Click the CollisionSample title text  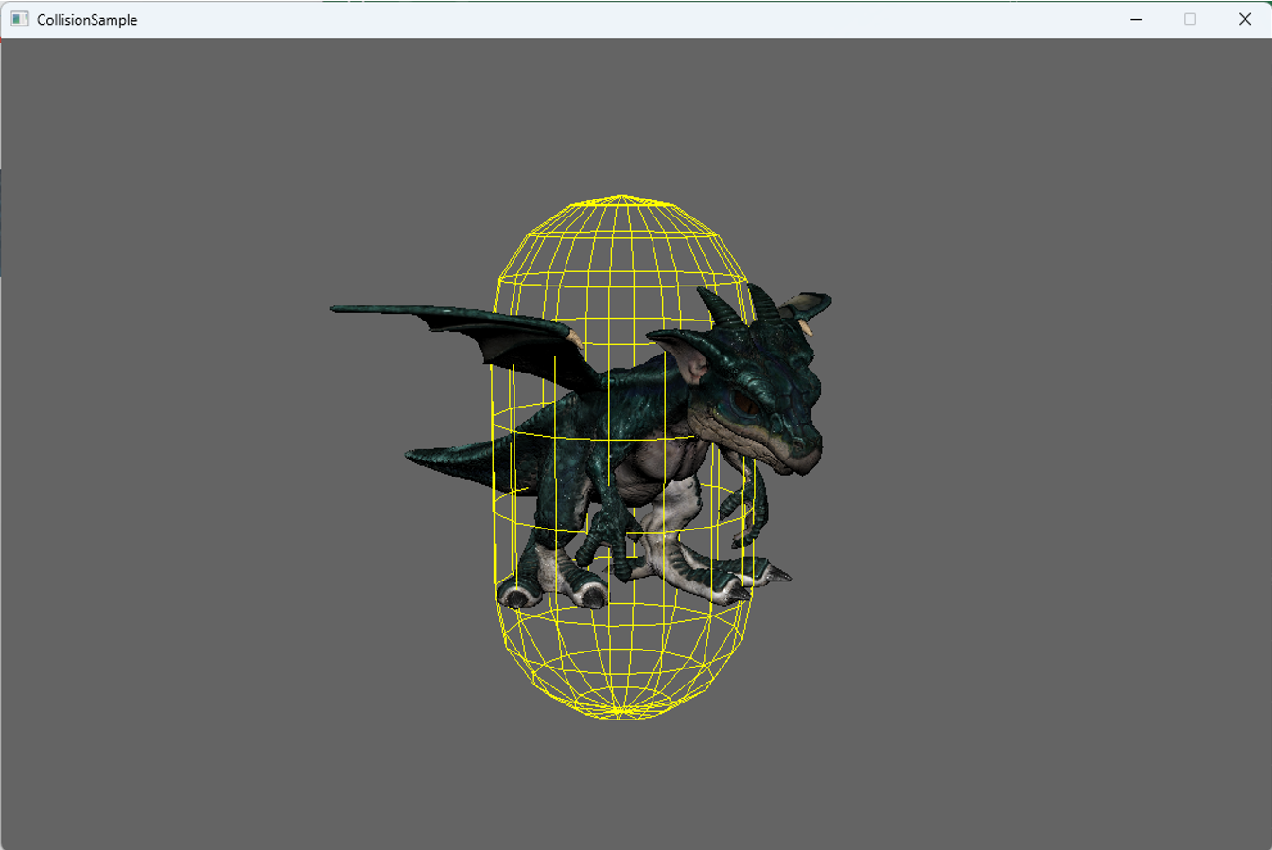pyautogui.click(x=87, y=20)
